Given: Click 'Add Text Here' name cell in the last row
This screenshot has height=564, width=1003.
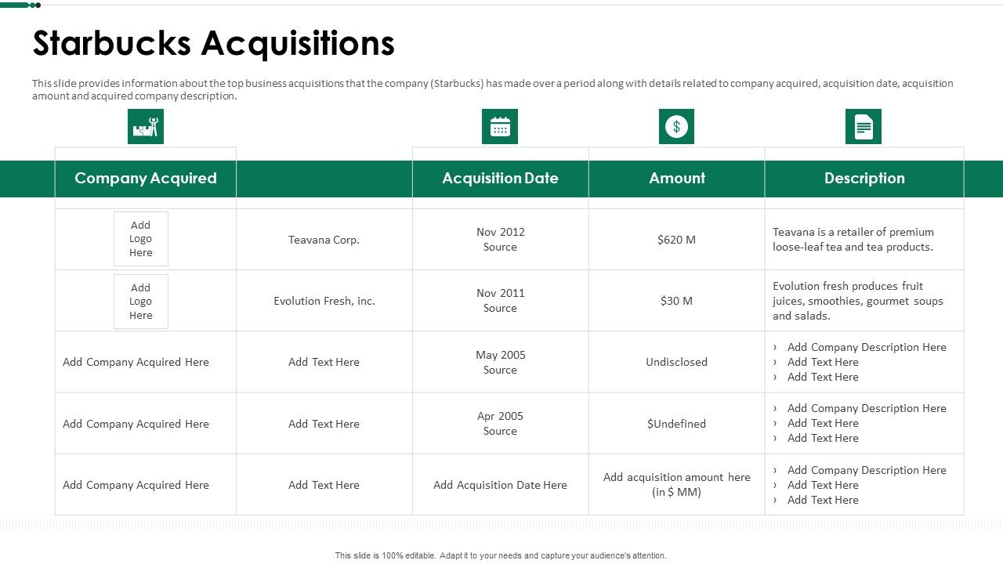Looking at the screenshot, I should click(x=324, y=485).
